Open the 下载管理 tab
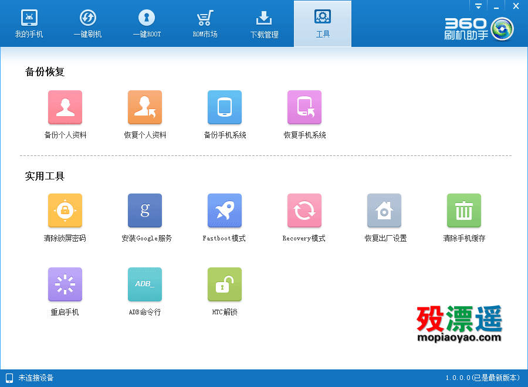The width and height of the screenshot is (528, 387). (x=264, y=24)
